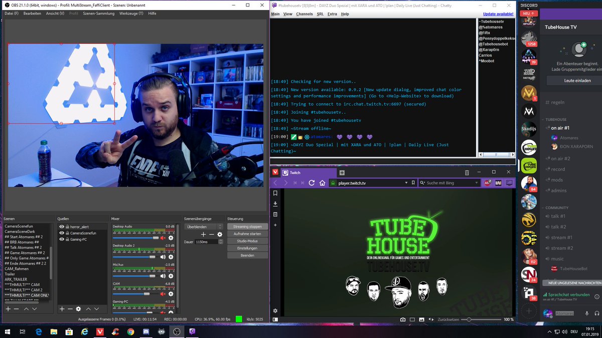Open the Skadijs server in Discord
Image resolution: width=602 pixels, height=338 pixels.
(529, 129)
